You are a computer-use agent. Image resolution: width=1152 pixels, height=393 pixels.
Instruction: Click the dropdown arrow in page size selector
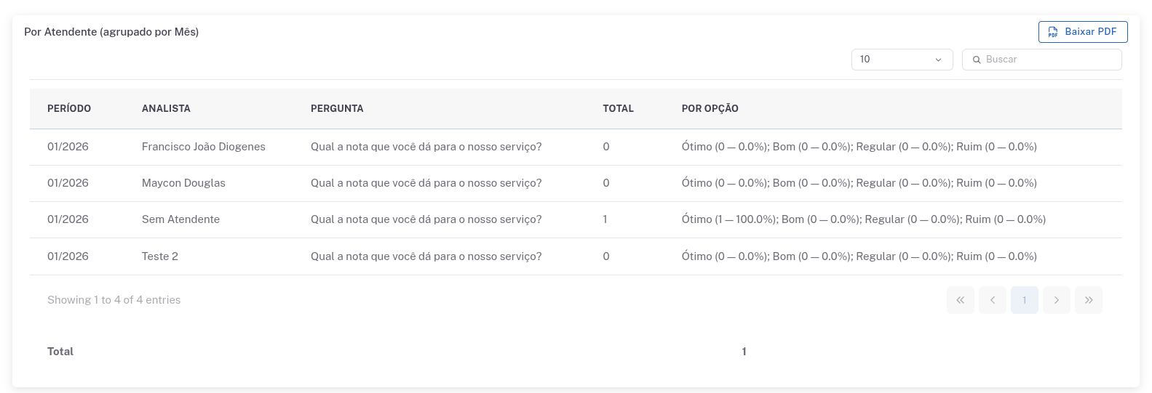pos(938,60)
